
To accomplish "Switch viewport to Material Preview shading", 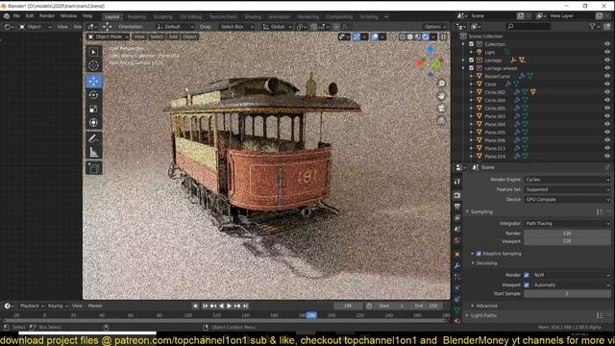I will point(418,37).
